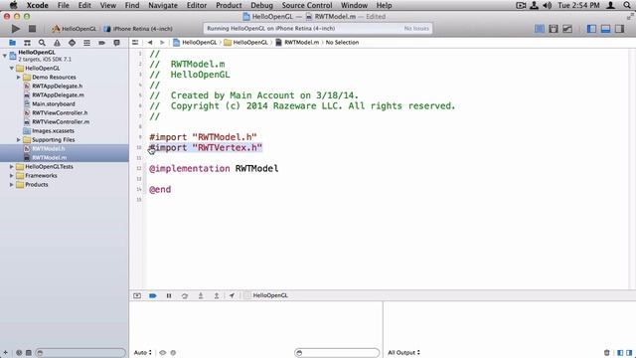This screenshot has width=636, height=358.
Task: Open the Find navigator
Action: (x=42, y=43)
